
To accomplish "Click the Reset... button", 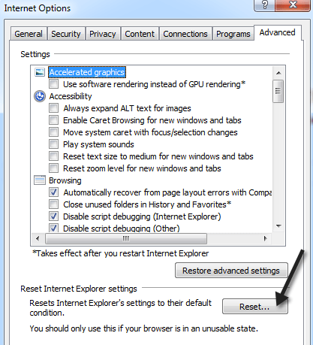I will 254,307.
